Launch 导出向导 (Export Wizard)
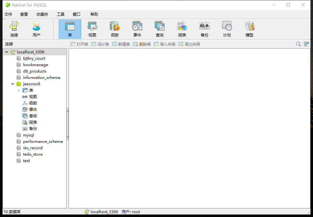 [189, 44]
